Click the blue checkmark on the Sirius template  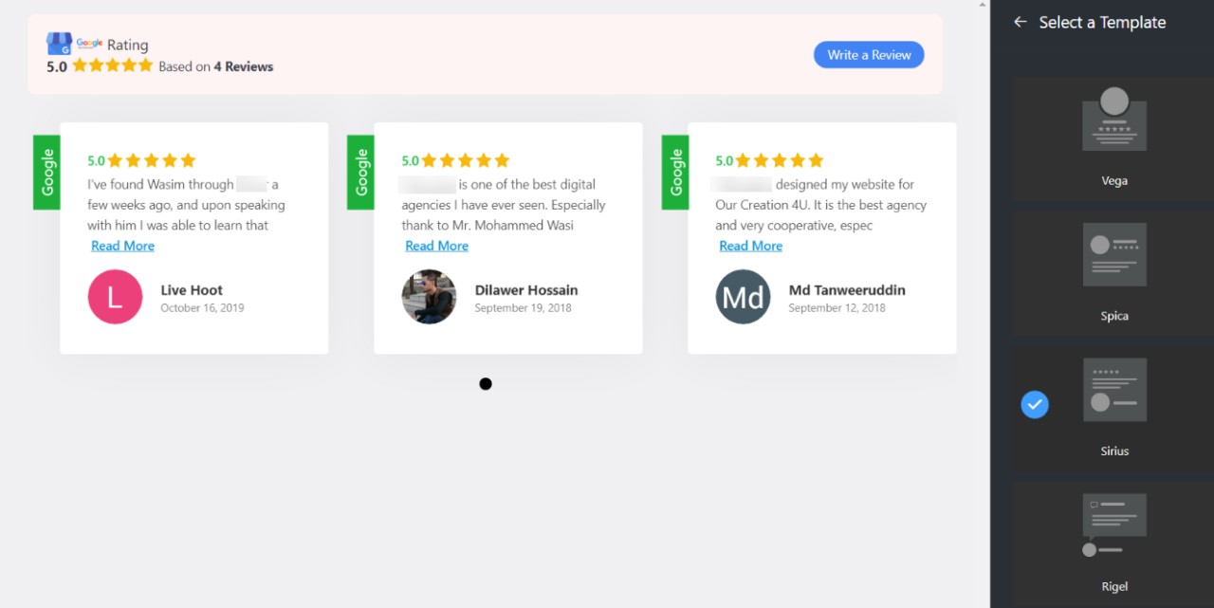click(x=1035, y=404)
